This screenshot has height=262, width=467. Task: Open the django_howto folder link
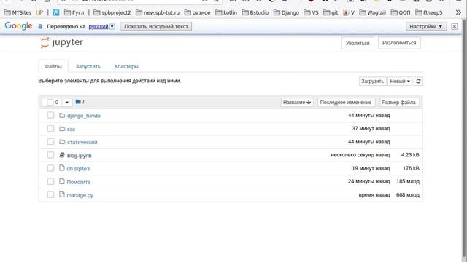84,116
